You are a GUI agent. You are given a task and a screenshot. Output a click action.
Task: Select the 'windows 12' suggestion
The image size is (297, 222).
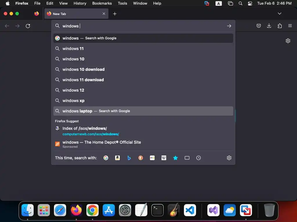pyautogui.click(x=143, y=90)
